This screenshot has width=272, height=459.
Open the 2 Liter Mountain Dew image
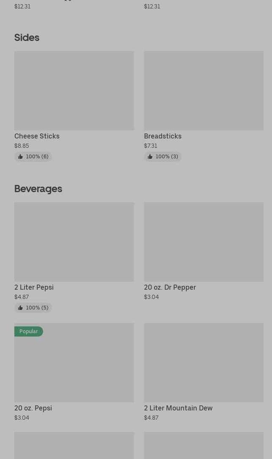click(204, 362)
